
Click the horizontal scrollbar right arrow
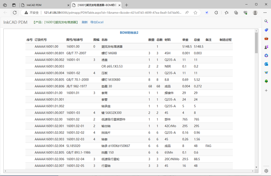point(253,171)
